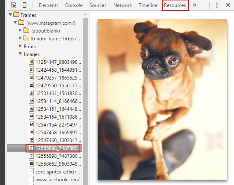The width and height of the screenshot is (234, 185).
Task: Open the DevTools three-dot customize menu
Action: (217, 5)
